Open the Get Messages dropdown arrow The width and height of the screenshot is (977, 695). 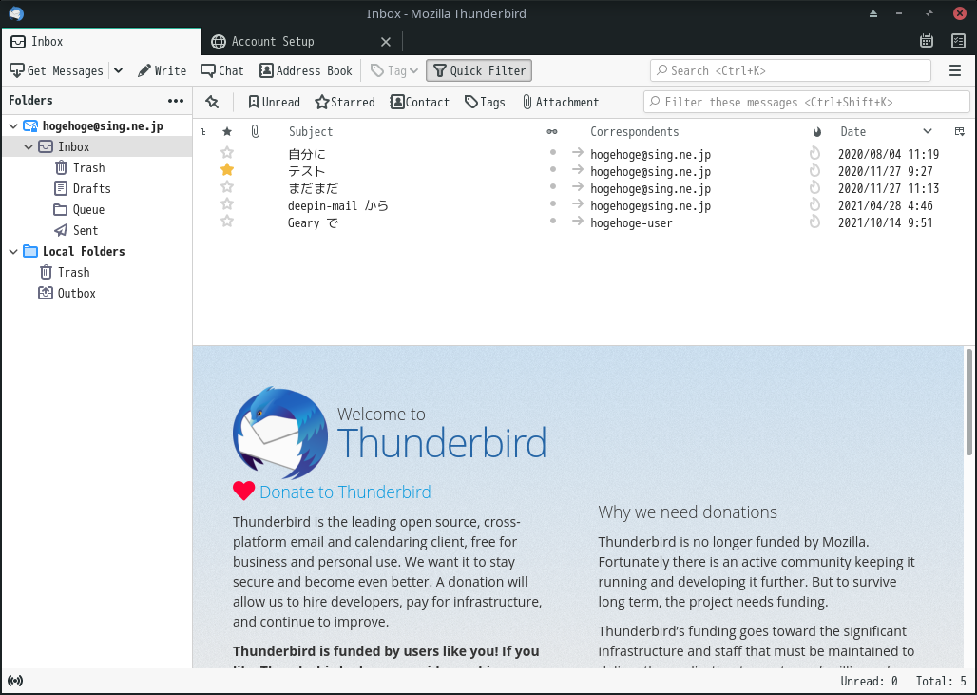119,70
